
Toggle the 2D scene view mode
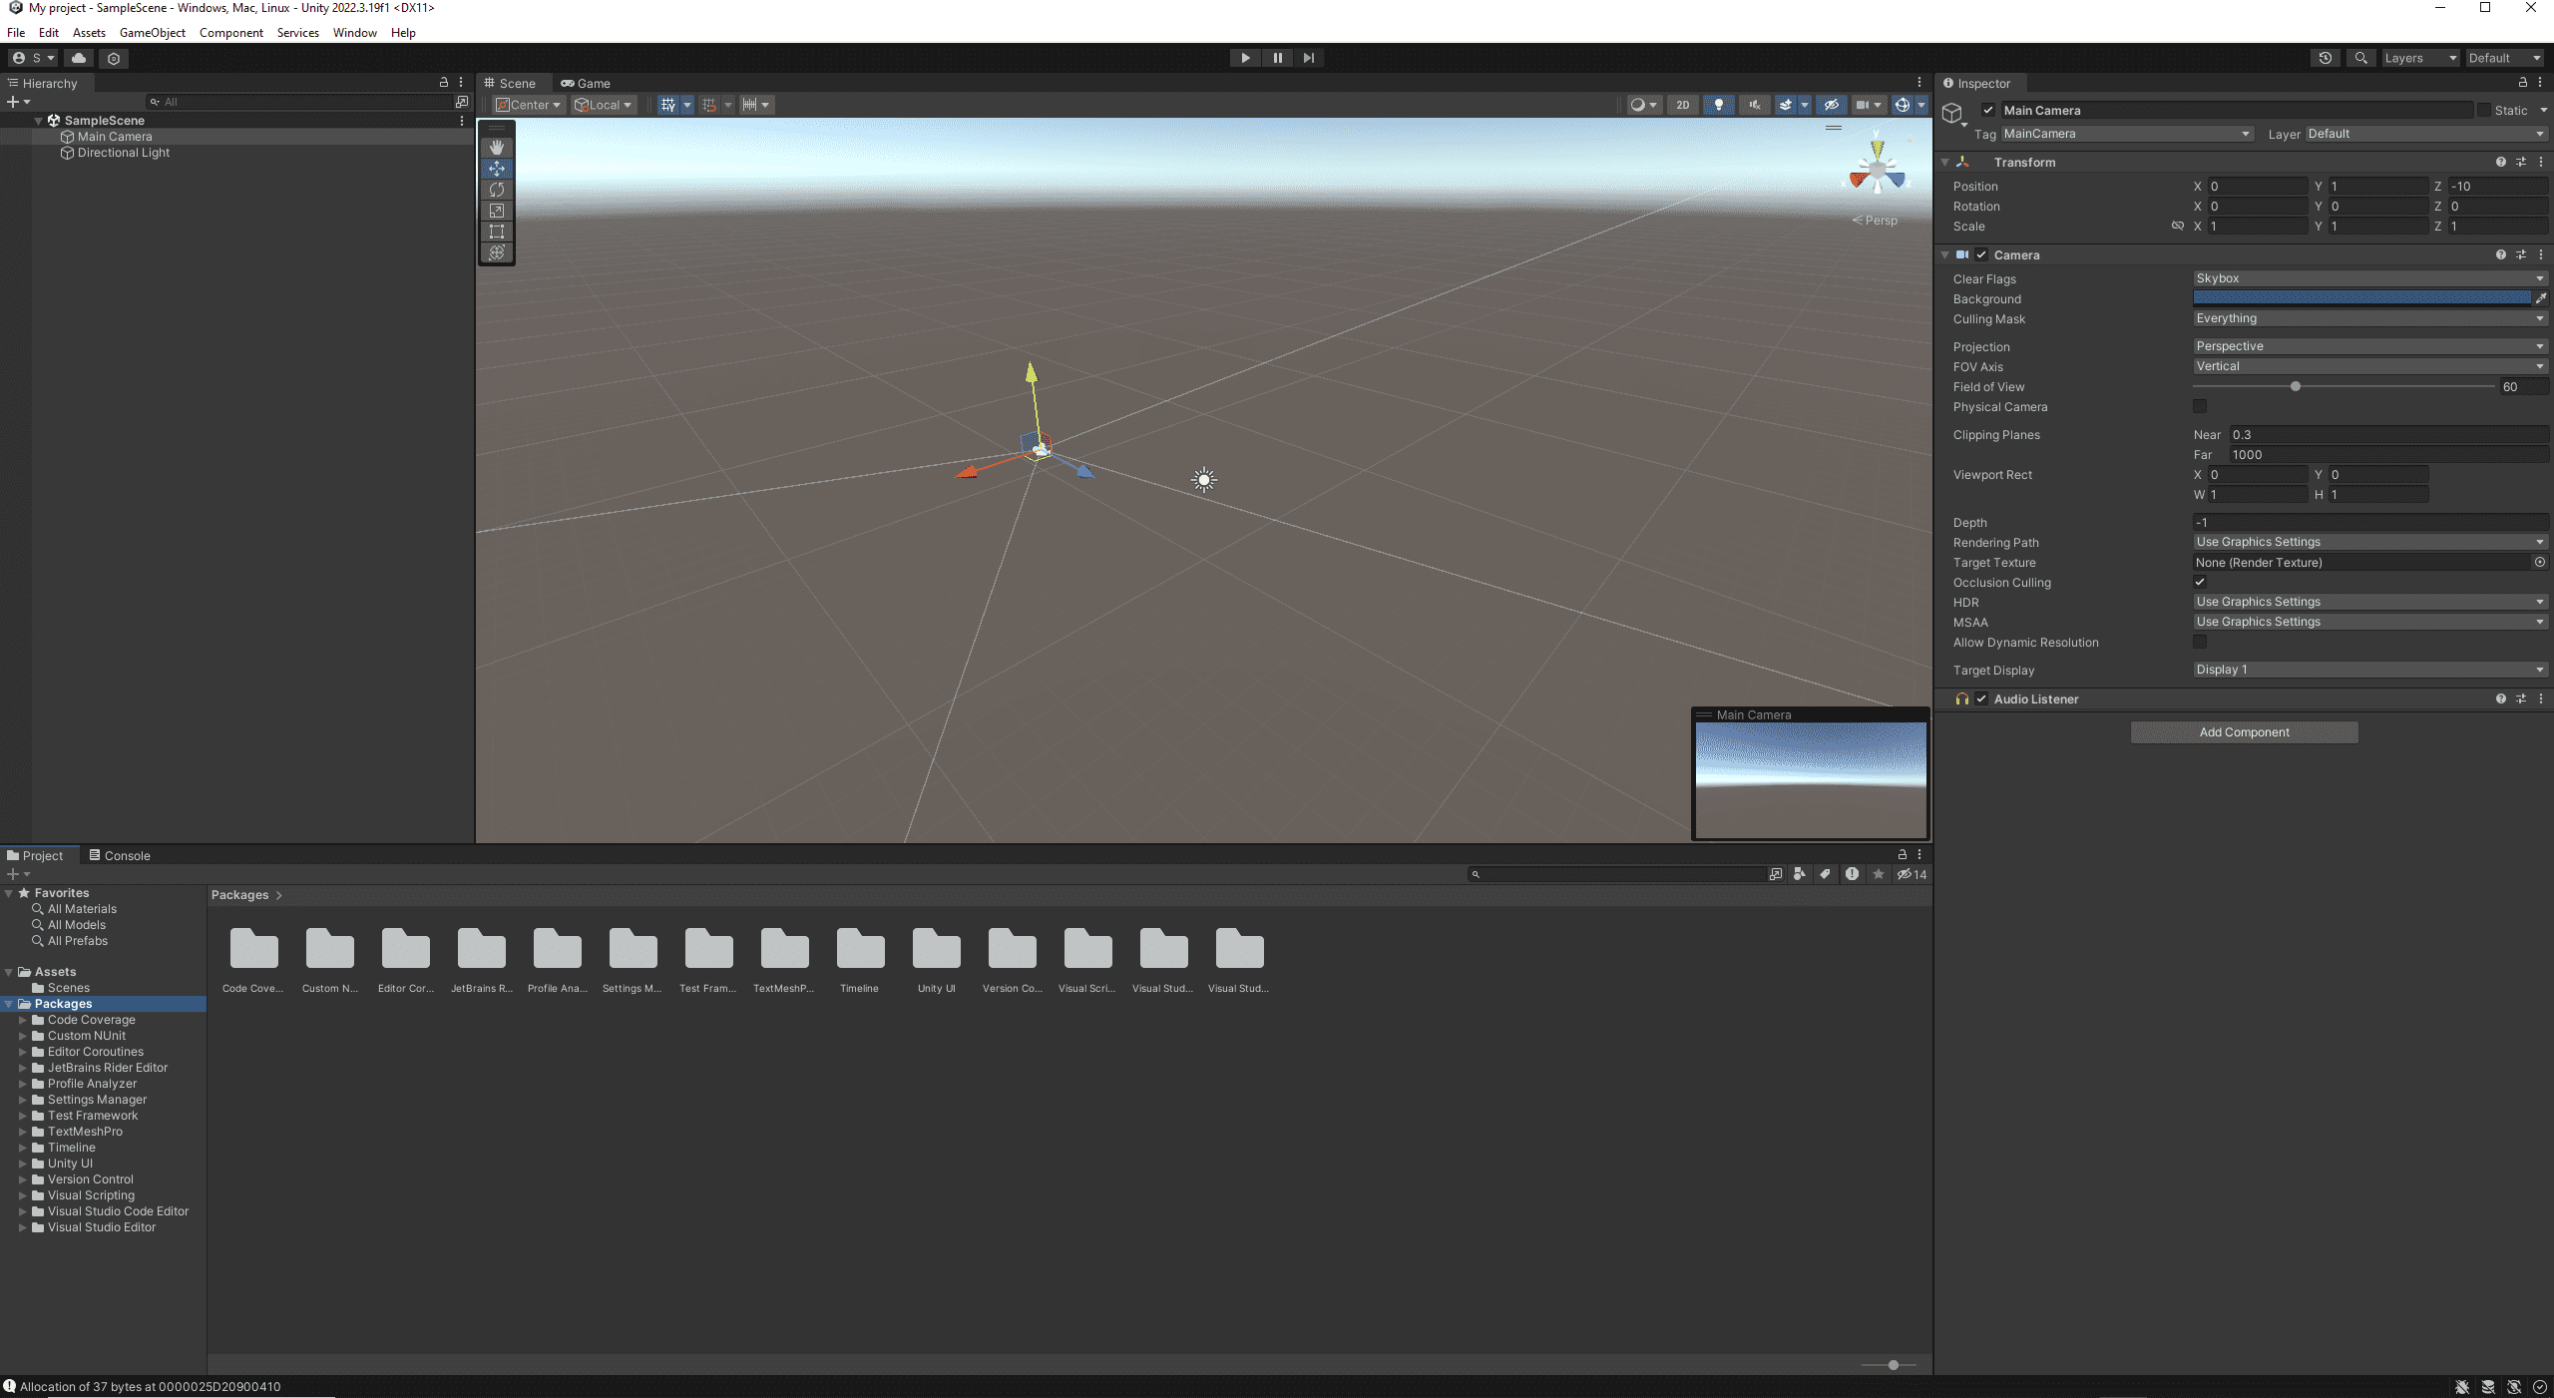(1682, 104)
